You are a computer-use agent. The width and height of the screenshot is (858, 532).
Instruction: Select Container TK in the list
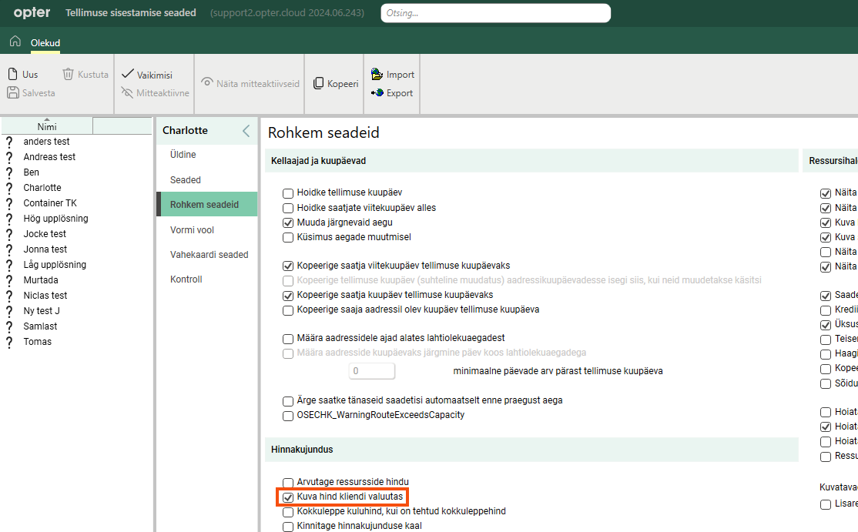tap(50, 203)
